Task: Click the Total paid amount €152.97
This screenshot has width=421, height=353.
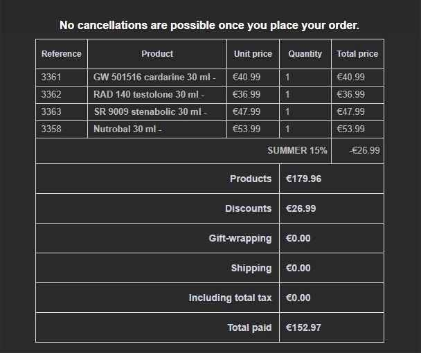Action: (x=304, y=328)
